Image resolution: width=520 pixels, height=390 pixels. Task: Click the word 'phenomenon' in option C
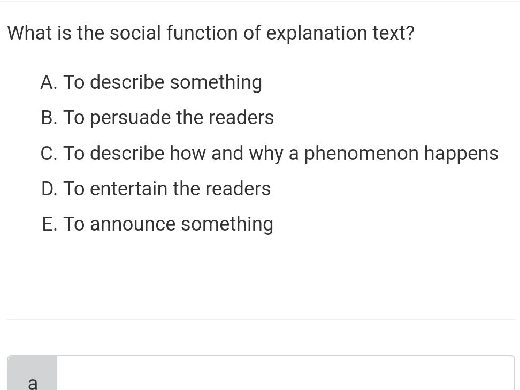click(362, 154)
